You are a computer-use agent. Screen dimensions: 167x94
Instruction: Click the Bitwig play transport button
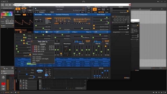[x=10, y=5]
